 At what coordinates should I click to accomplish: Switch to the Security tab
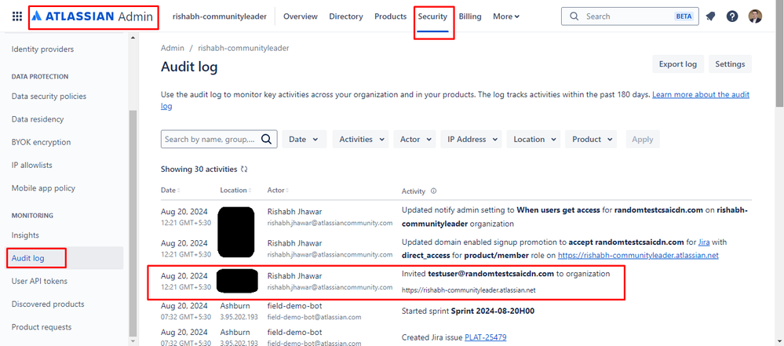click(x=432, y=16)
